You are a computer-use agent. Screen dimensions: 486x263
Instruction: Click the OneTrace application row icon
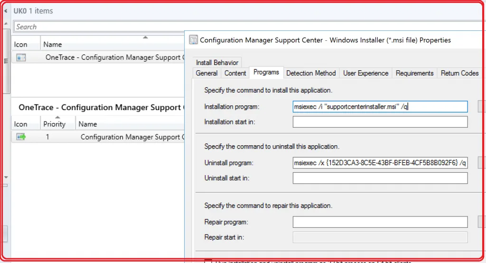[21, 57]
